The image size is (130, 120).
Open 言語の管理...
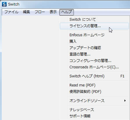point(94,54)
